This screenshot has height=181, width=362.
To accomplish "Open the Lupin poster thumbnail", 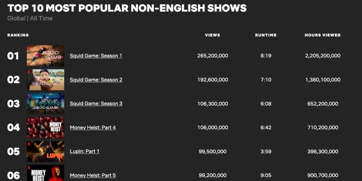I will [x=46, y=151].
